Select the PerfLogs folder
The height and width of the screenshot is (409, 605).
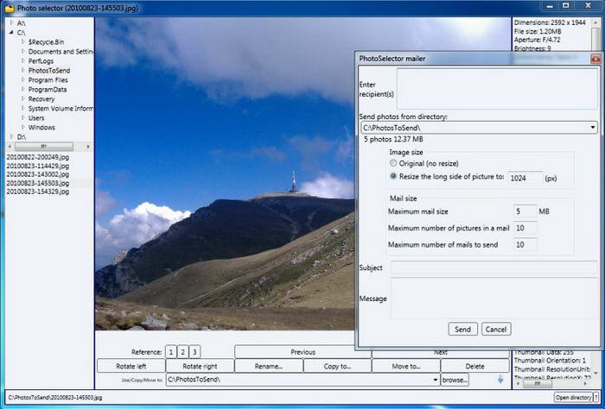coord(41,61)
